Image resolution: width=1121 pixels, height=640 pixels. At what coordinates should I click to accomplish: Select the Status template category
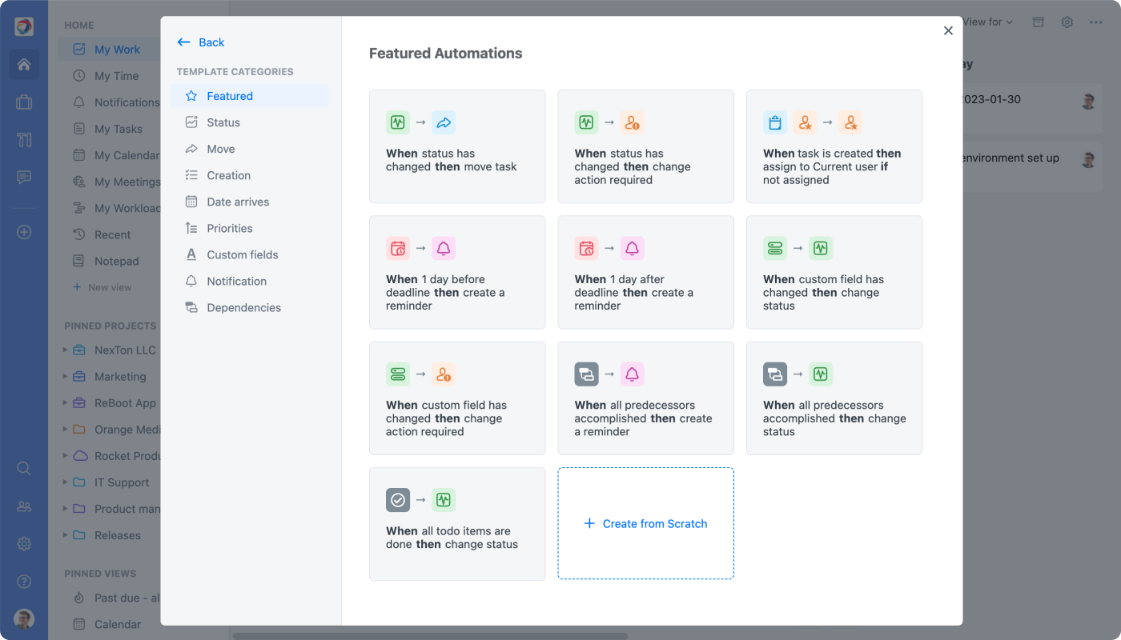223,122
